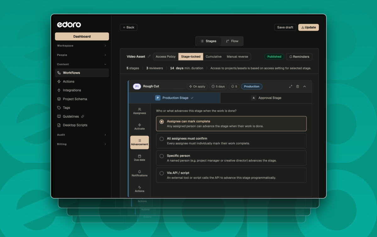Image resolution: width=377 pixels, height=237 pixels.
Task: Open Desktop Scripts via its file icon
Action: pyautogui.click(x=59, y=125)
